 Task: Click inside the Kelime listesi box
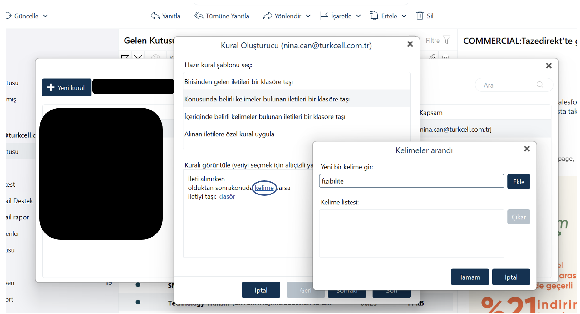[x=411, y=233]
